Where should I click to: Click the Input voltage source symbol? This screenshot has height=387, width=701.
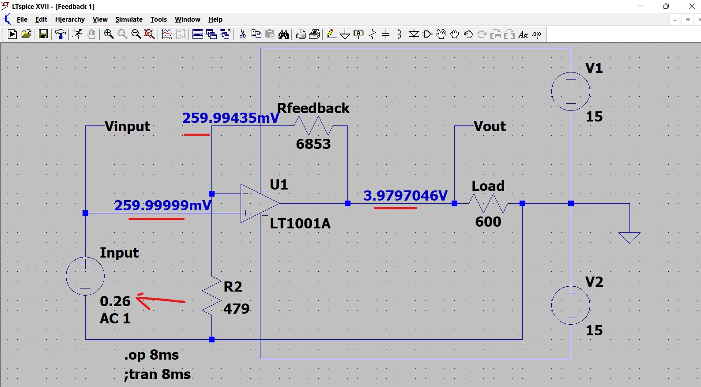coord(85,276)
